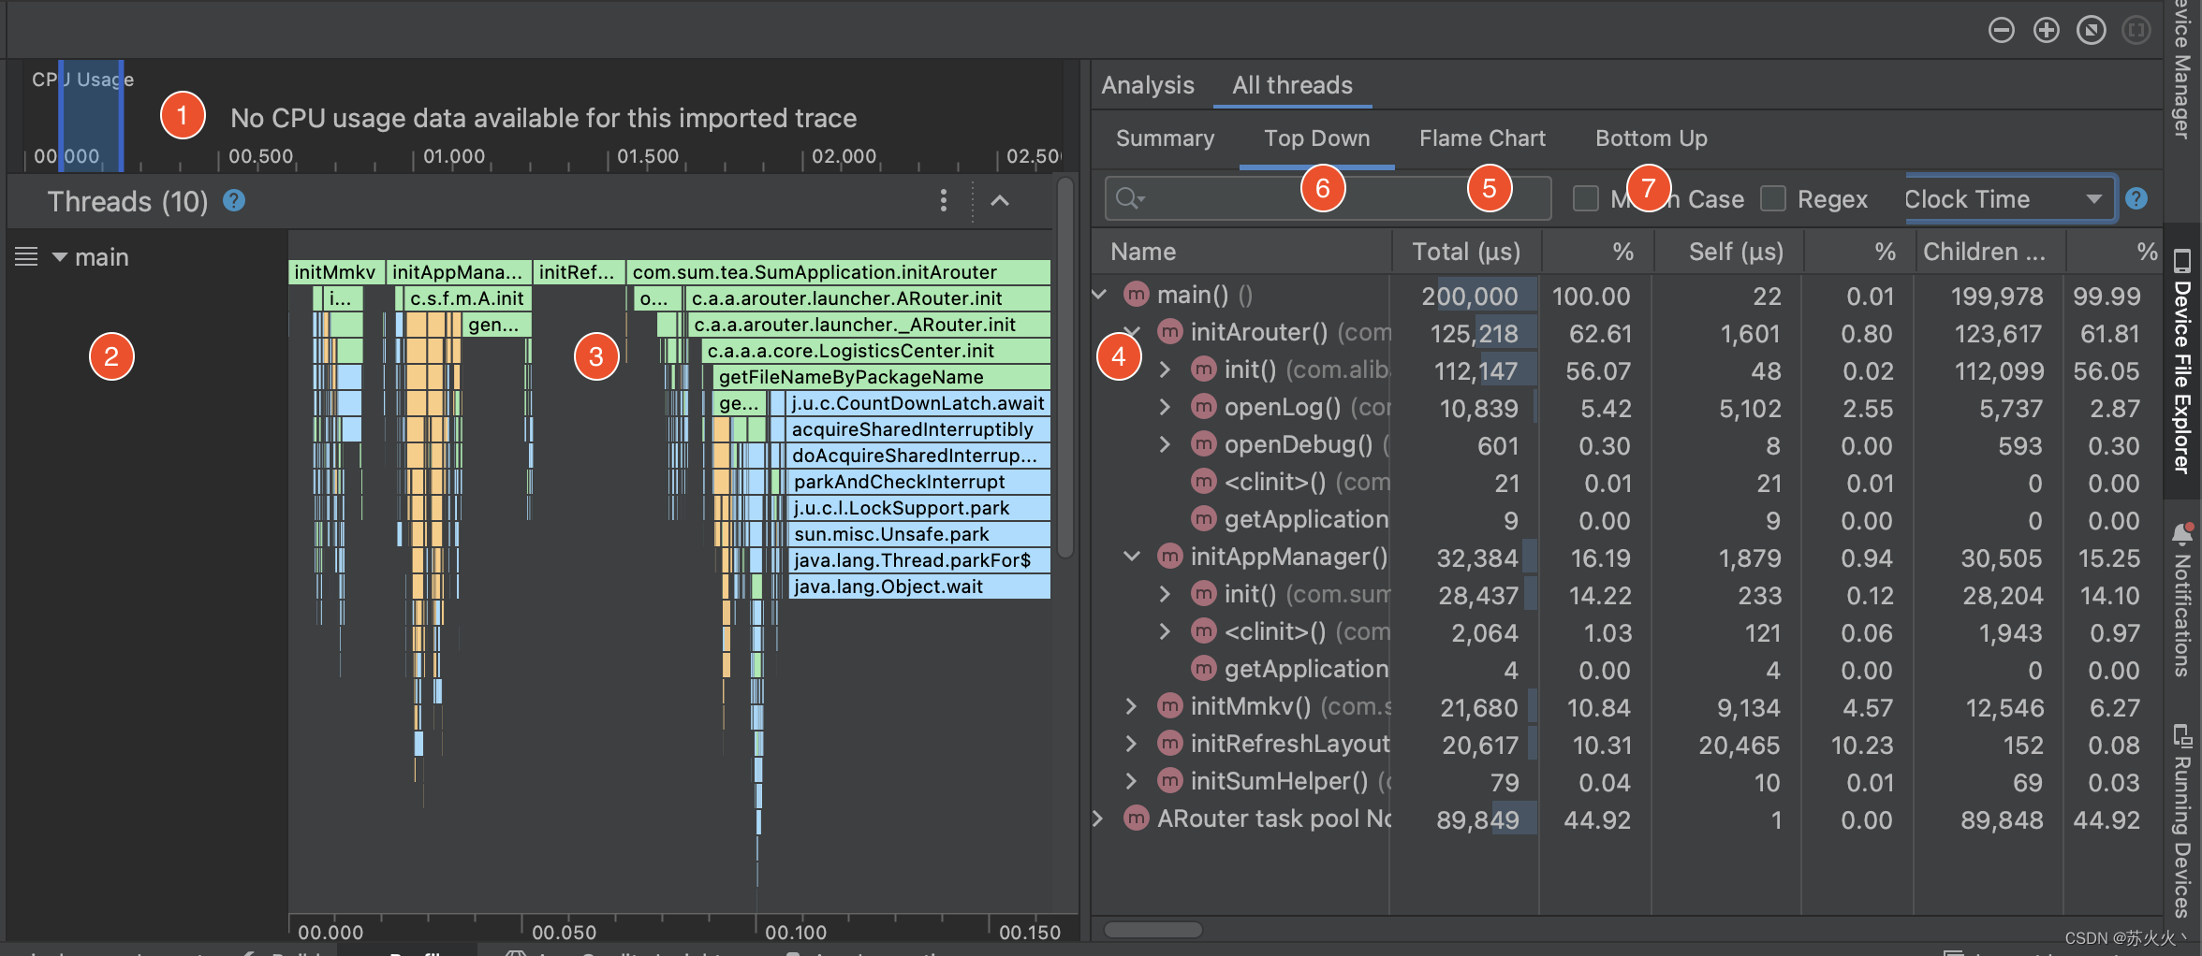The width and height of the screenshot is (2202, 956).
Task: Click the thread reorder hamburger icon
Action: coord(26,256)
